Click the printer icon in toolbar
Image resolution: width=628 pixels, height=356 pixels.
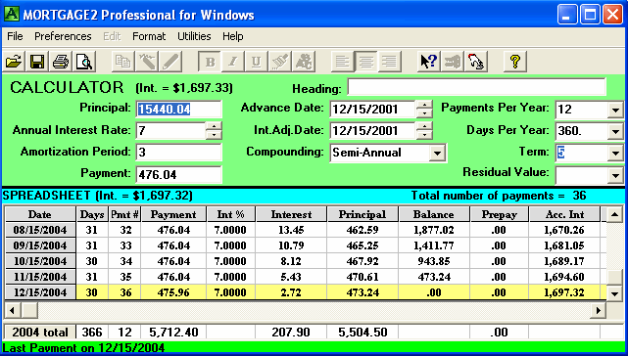point(61,62)
